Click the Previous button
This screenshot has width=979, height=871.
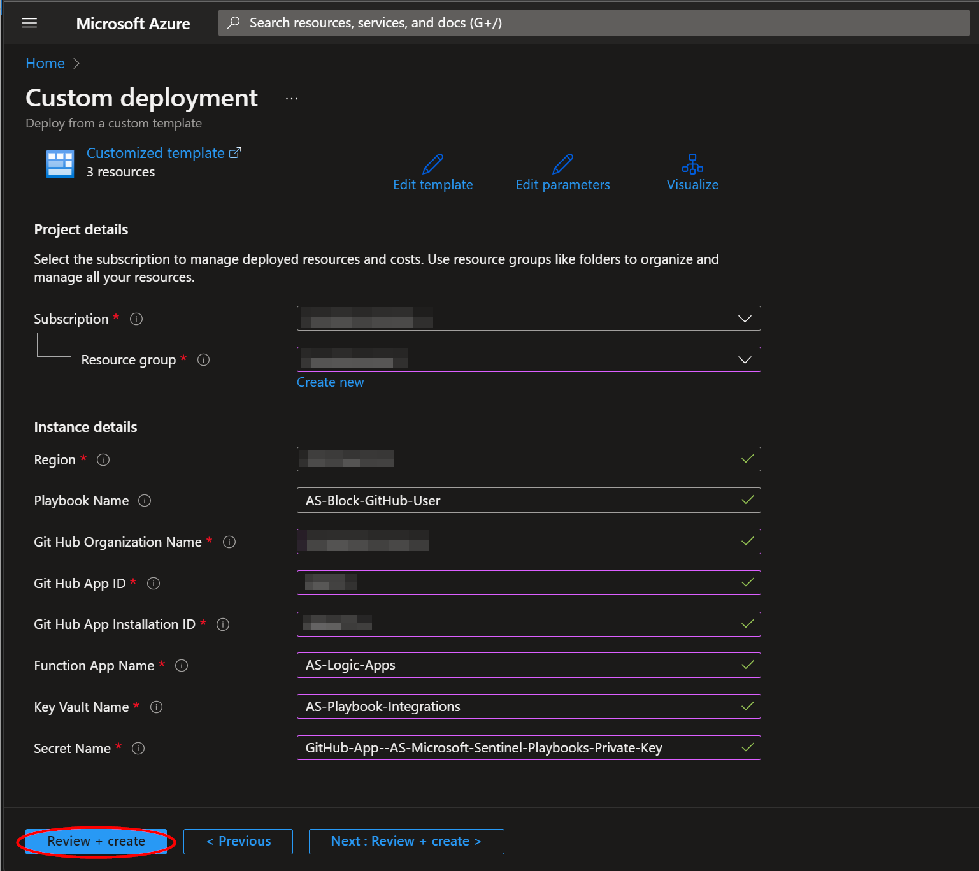[238, 841]
